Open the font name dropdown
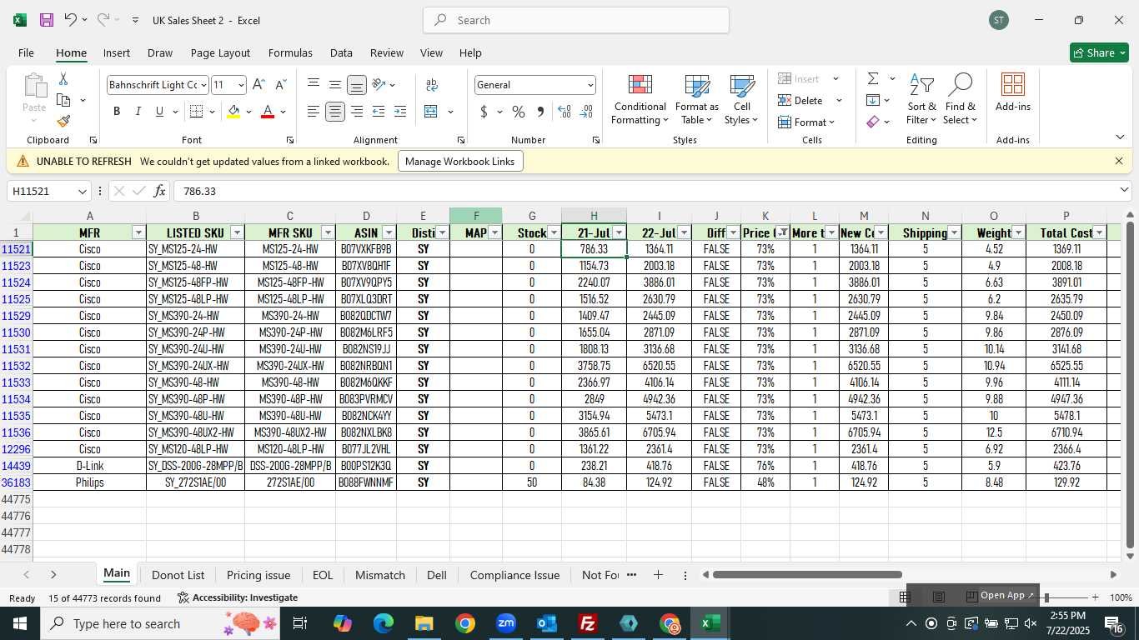The height and width of the screenshot is (640, 1139). tap(203, 85)
